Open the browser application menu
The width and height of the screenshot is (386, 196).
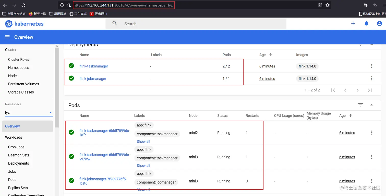point(384,5)
